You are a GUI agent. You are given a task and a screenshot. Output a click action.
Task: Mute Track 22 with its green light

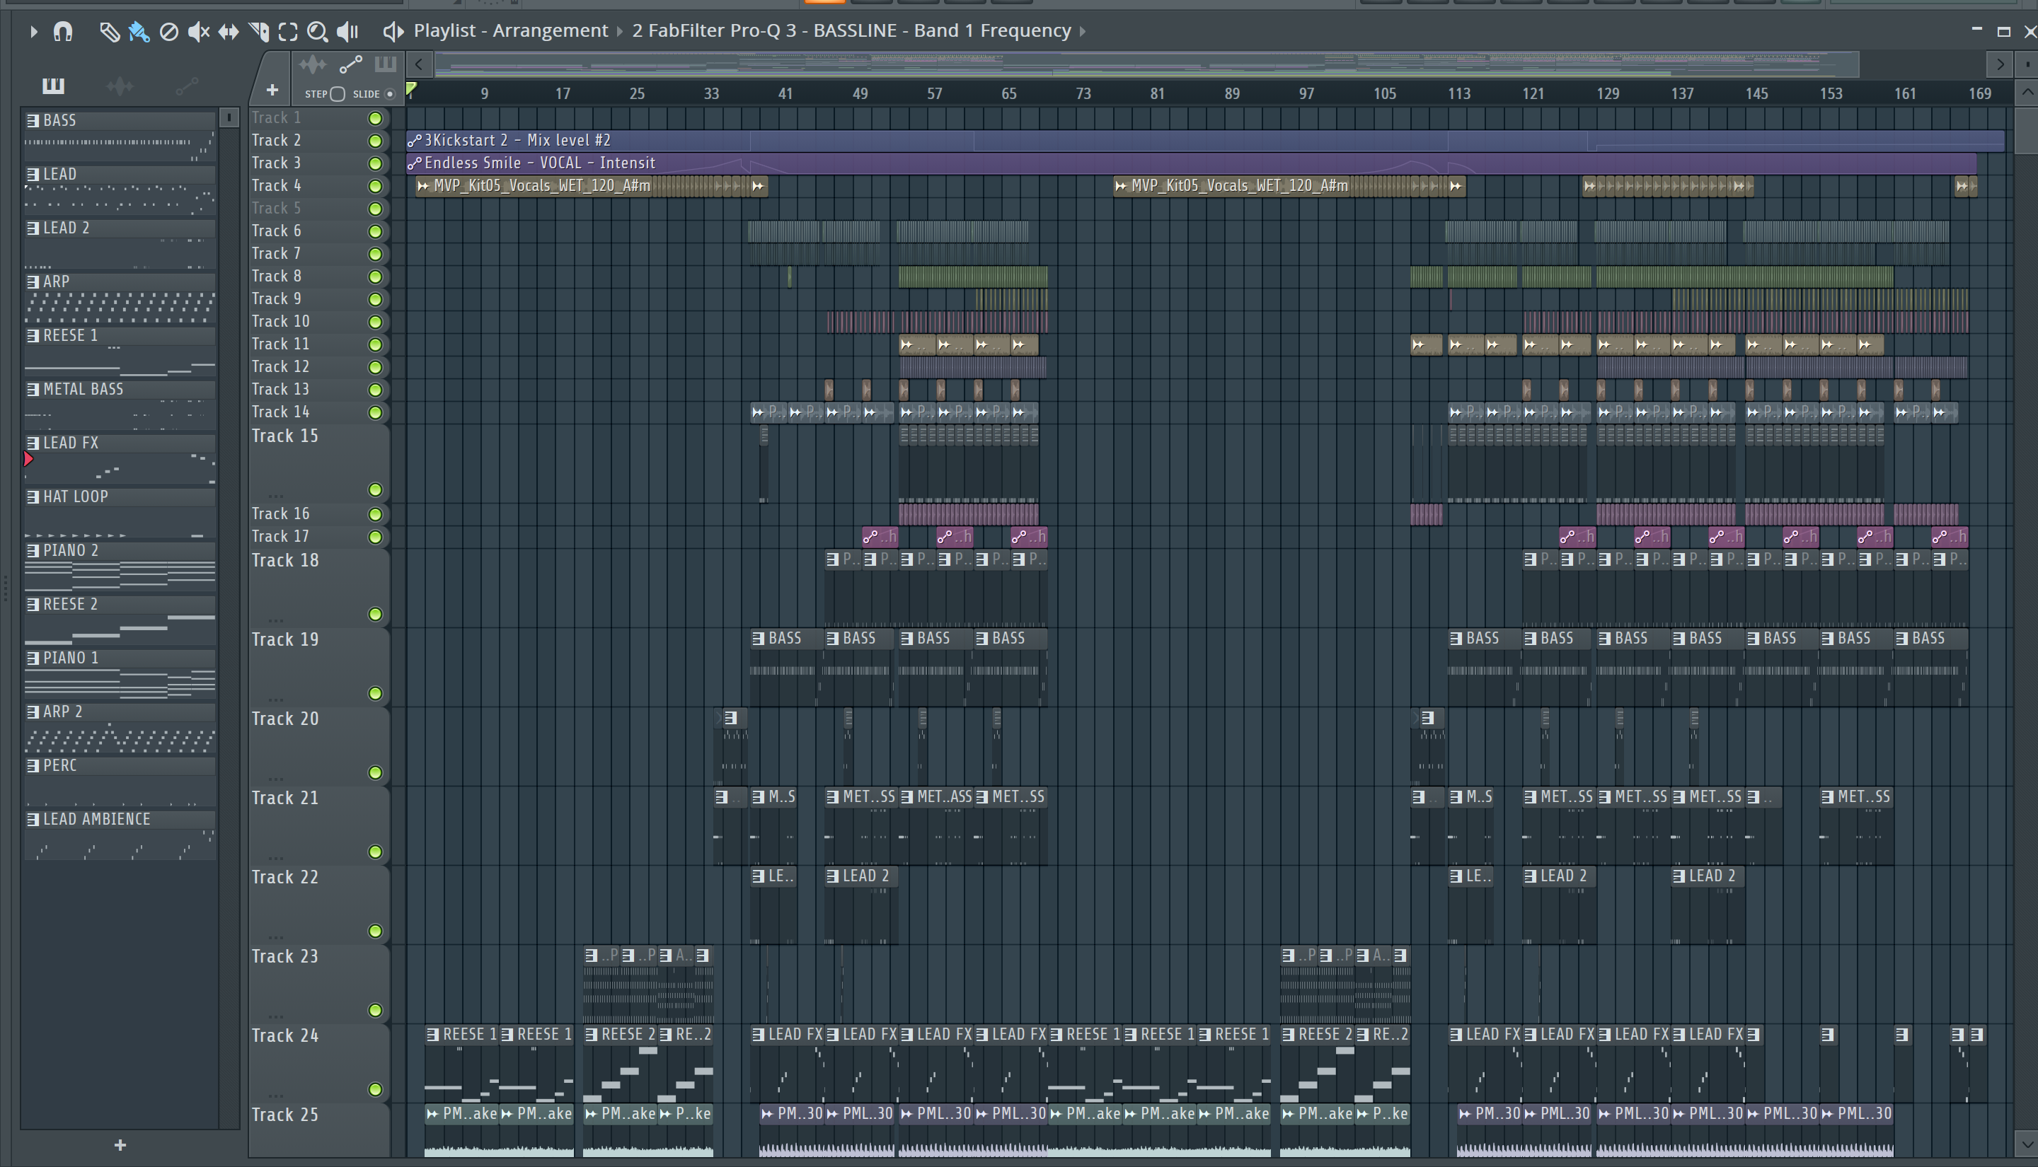click(374, 931)
